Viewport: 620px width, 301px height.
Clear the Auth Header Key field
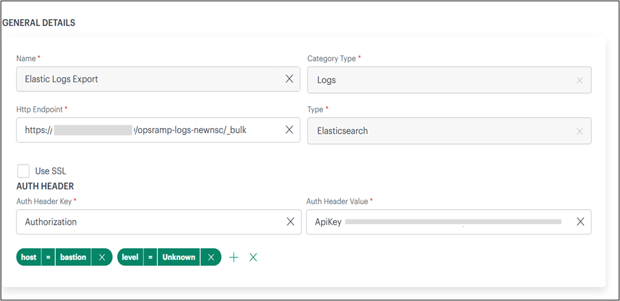click(x=289, y=221)
